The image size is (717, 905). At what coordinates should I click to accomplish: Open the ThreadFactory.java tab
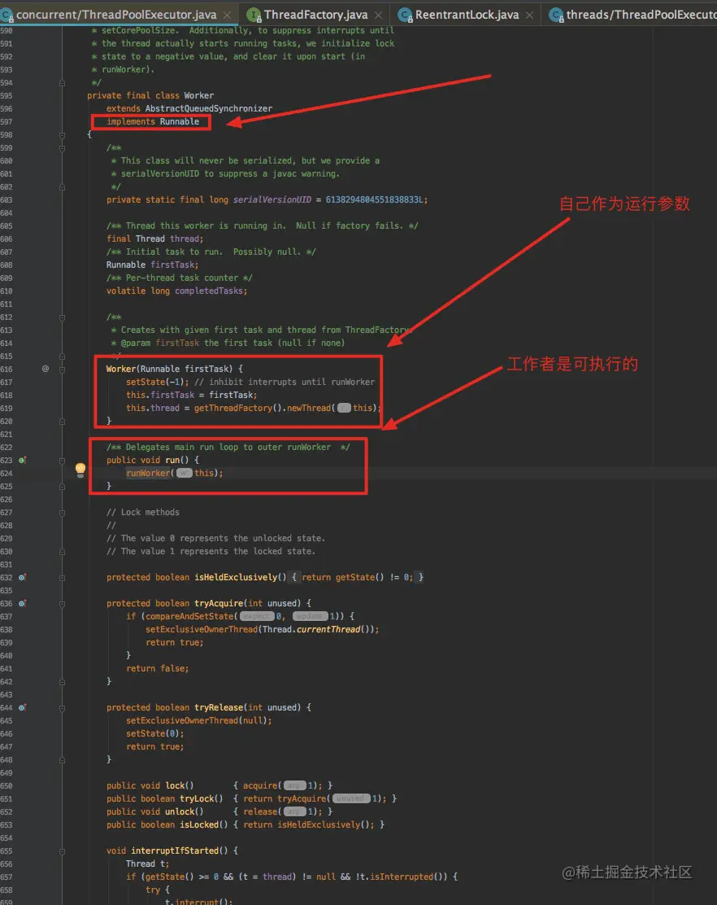(x=315, y=15)
